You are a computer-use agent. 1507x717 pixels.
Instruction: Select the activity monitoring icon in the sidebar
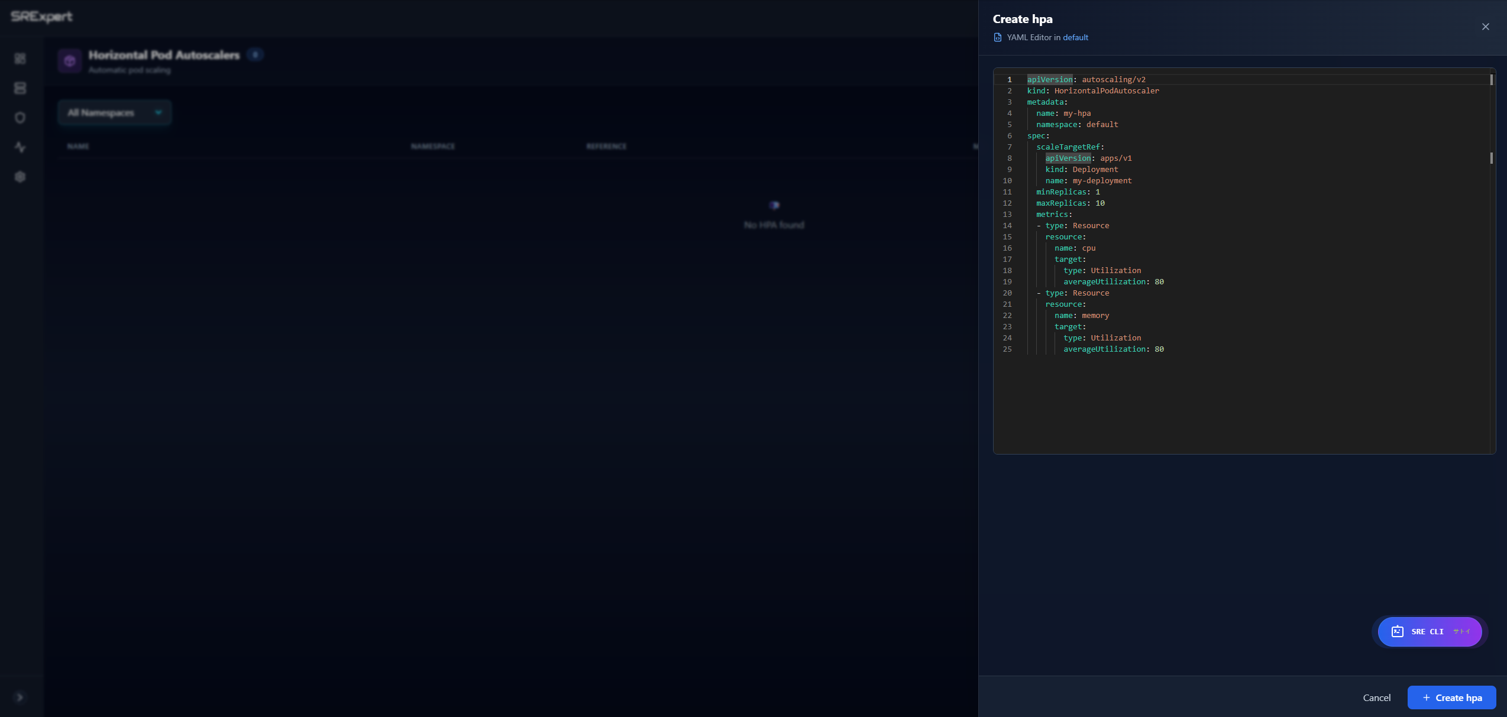[x=20, y=147]
